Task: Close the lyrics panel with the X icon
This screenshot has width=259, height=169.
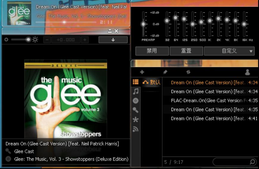Action: pyautogui.click(x=116, y=31)
